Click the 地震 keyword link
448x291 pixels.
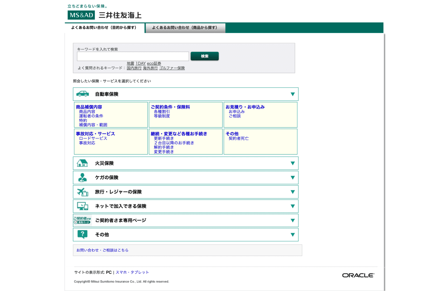click(130, 63)
